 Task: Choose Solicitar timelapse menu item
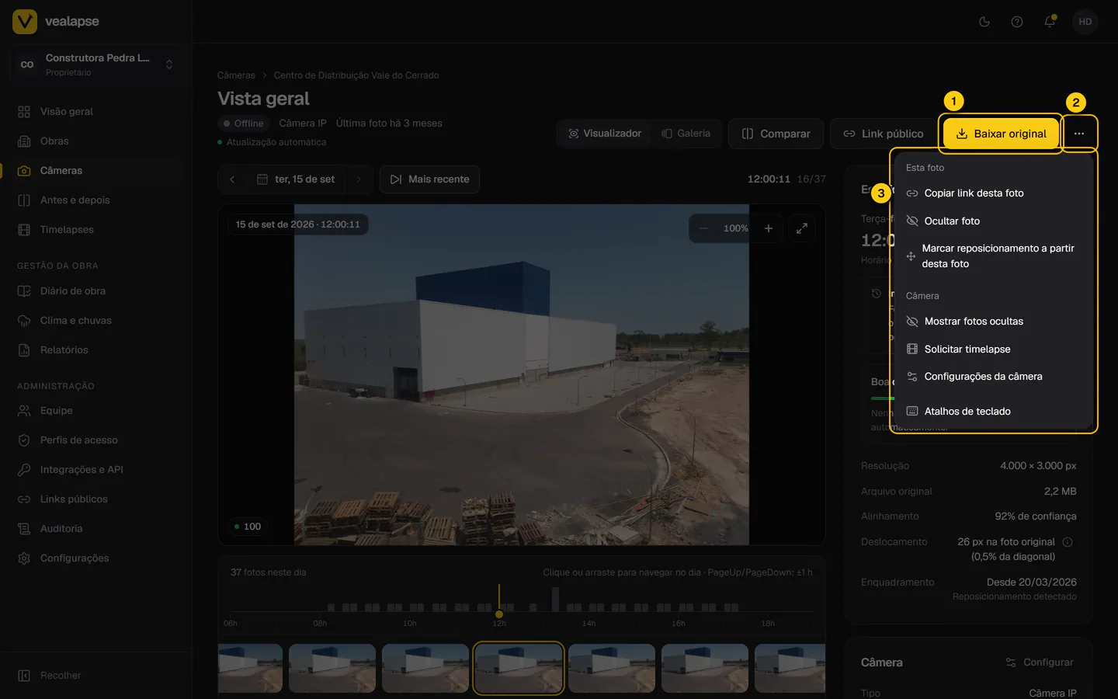[993, 349]
